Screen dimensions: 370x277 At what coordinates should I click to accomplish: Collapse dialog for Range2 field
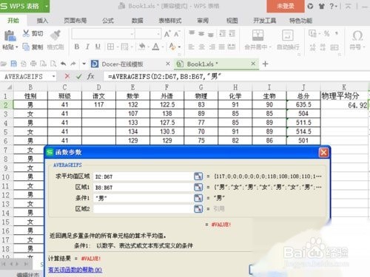pyautogui.click(x=198, y=209)
